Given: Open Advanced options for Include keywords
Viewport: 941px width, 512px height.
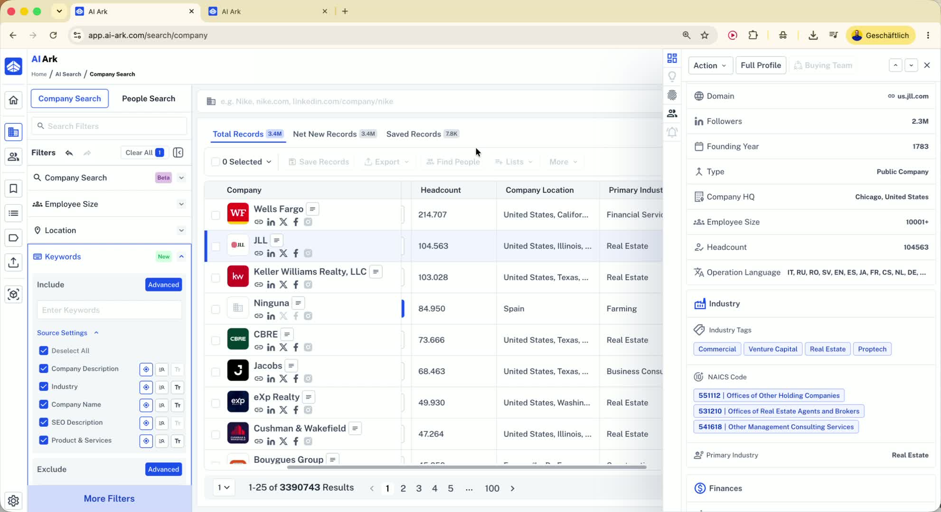Looking at the screenshot, I should coord(163,285).
